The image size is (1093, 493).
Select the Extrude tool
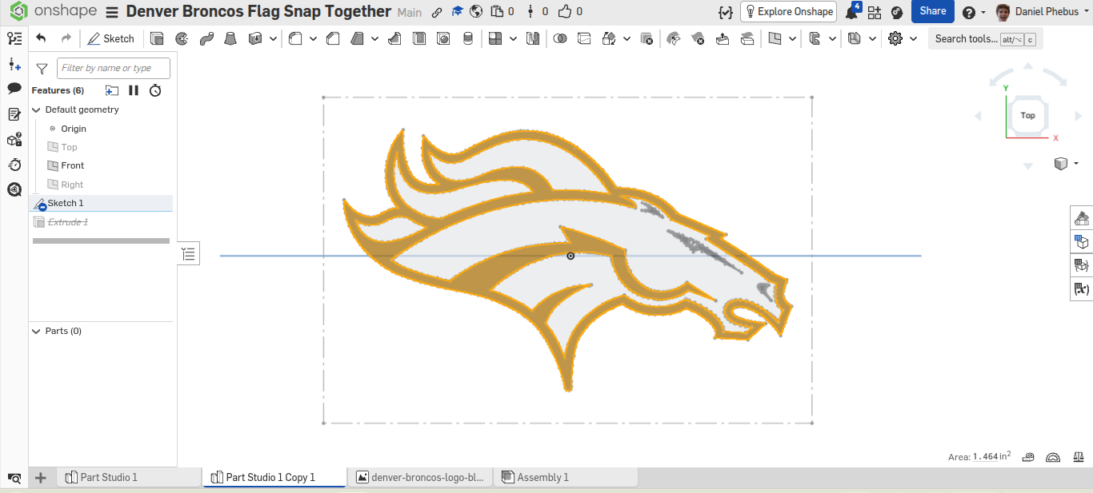(x=158, y=38)
